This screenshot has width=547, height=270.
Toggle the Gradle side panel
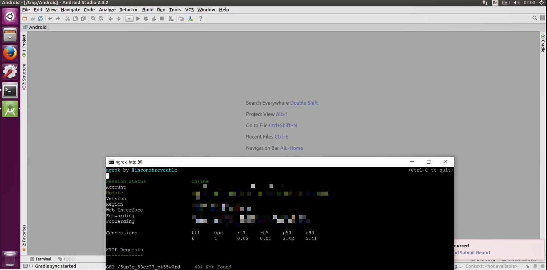pyautogui.click(x=543, y=44)
